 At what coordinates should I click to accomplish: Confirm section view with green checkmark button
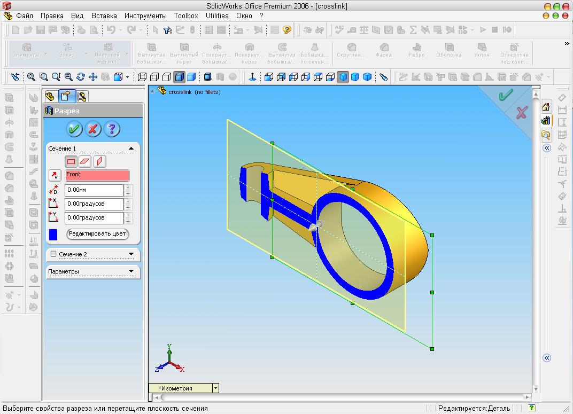click(74, 129)
